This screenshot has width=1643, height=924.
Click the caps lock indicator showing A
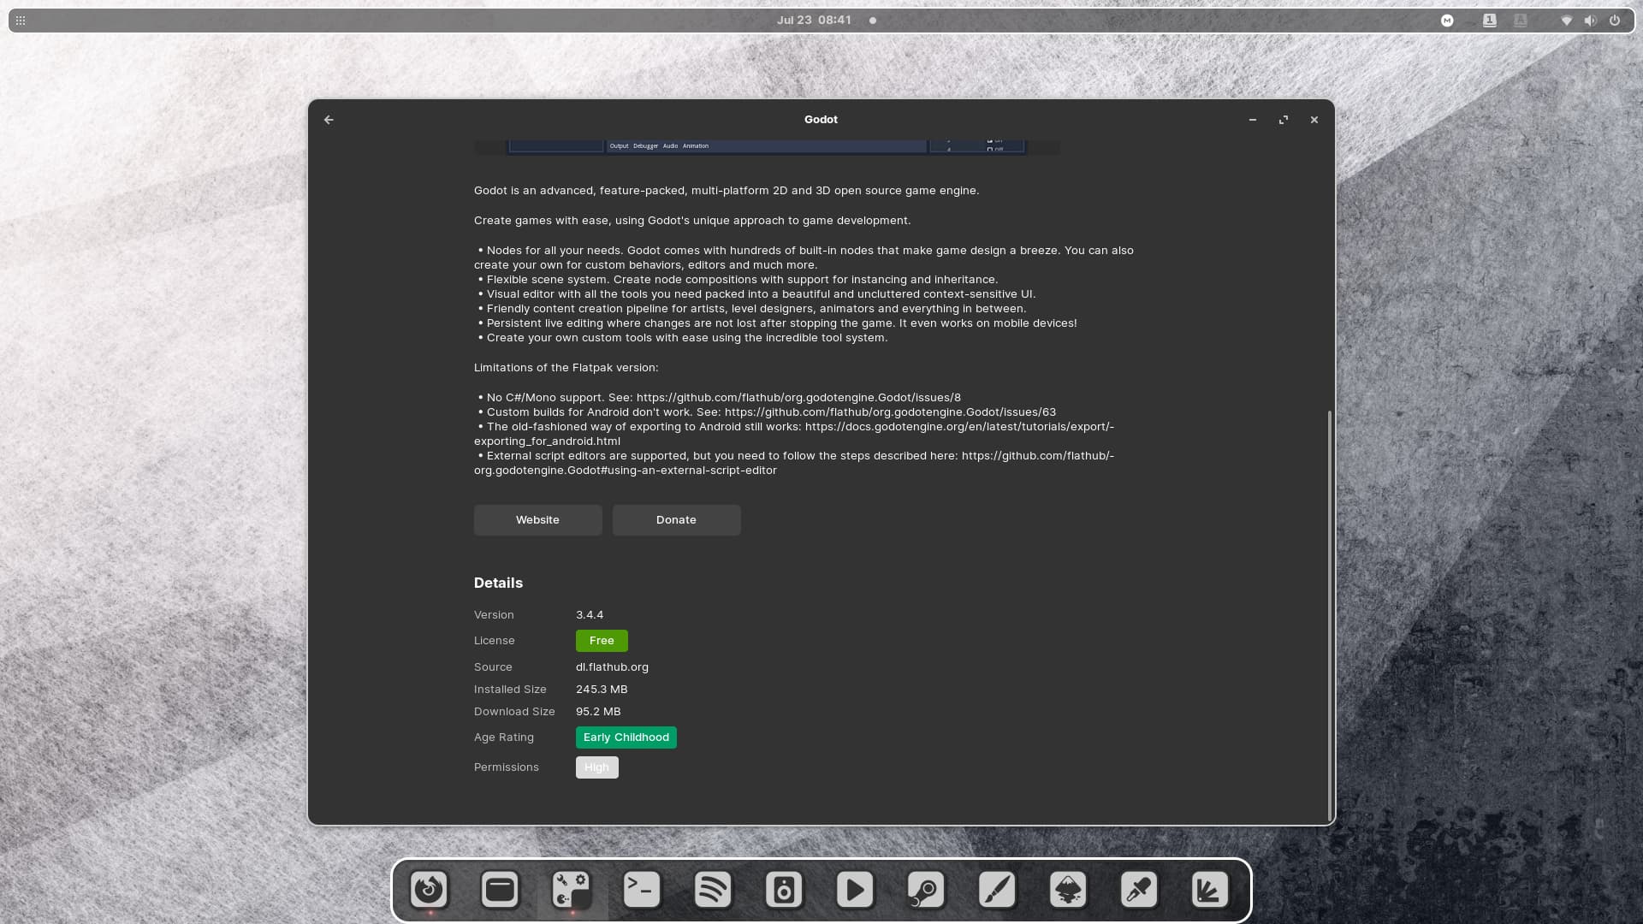[1521, 21]
